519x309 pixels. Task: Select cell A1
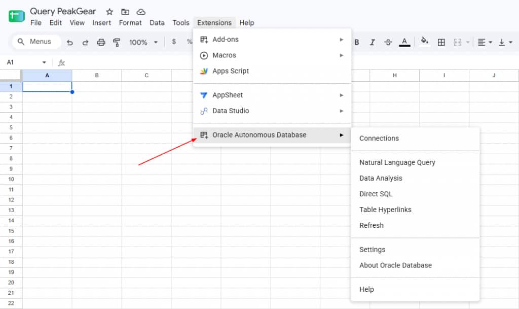tap(47, 86)
